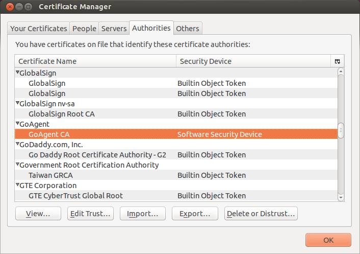This screenshot has height=254, width=360.
Task: Switch to the Servers tab
Action: (x=114, y=29)
